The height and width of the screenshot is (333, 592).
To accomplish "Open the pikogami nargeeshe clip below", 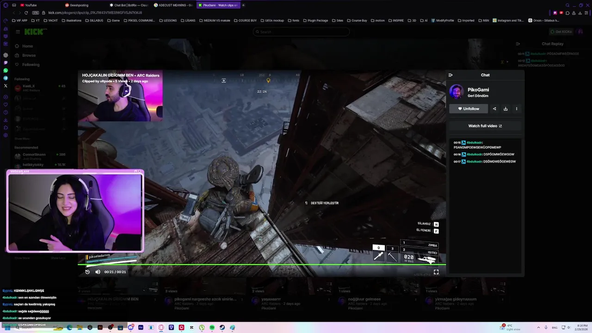I will (206, 299).
